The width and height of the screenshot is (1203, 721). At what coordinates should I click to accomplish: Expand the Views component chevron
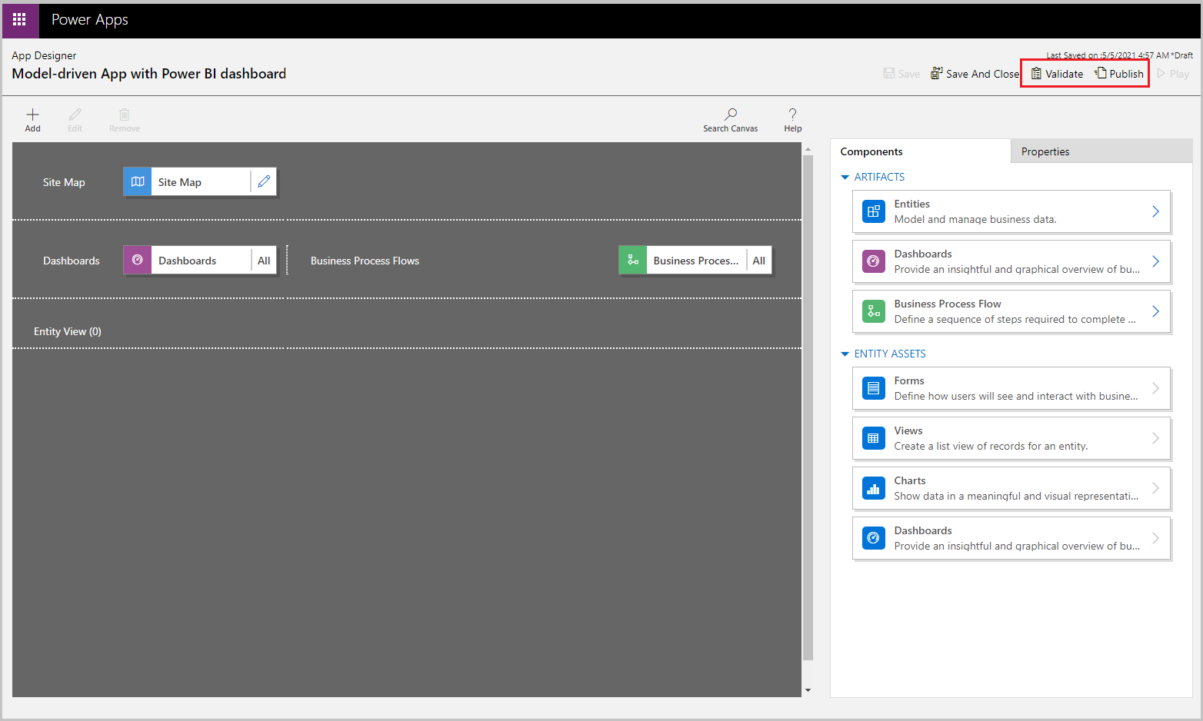(1155, 438)
